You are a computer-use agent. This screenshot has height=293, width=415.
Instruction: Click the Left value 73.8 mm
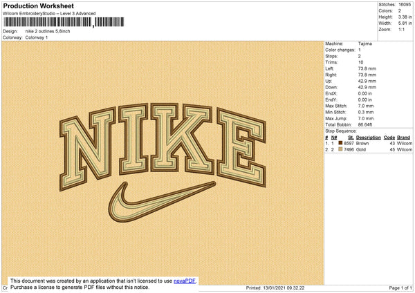pos(367,68)
